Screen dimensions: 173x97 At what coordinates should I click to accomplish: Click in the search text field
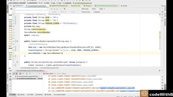31,9
